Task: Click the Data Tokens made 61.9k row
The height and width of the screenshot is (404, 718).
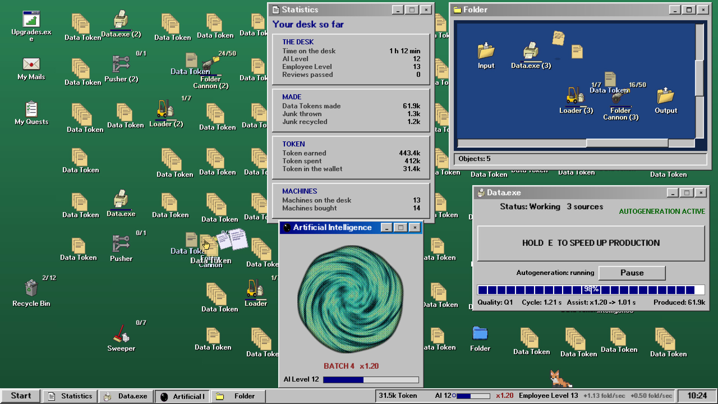Action: 351,106
